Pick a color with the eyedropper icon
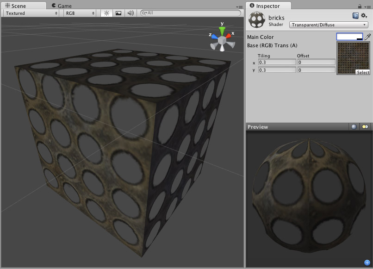 pyautogui.click(x=368, y=37)
